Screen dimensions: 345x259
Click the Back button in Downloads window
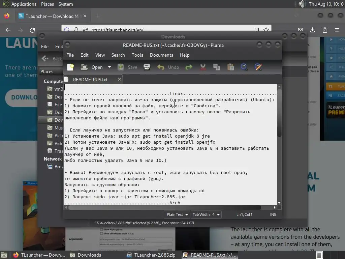[52, 59]
